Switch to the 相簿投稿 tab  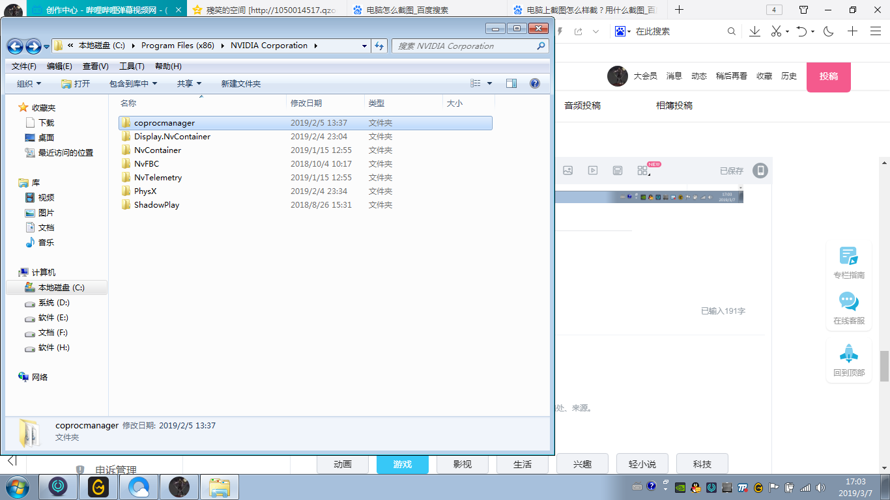click(x=674, y=105)
